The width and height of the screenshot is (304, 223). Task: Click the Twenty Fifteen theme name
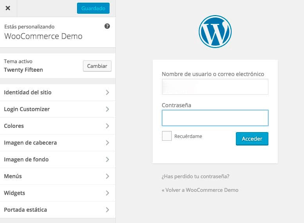23,70
